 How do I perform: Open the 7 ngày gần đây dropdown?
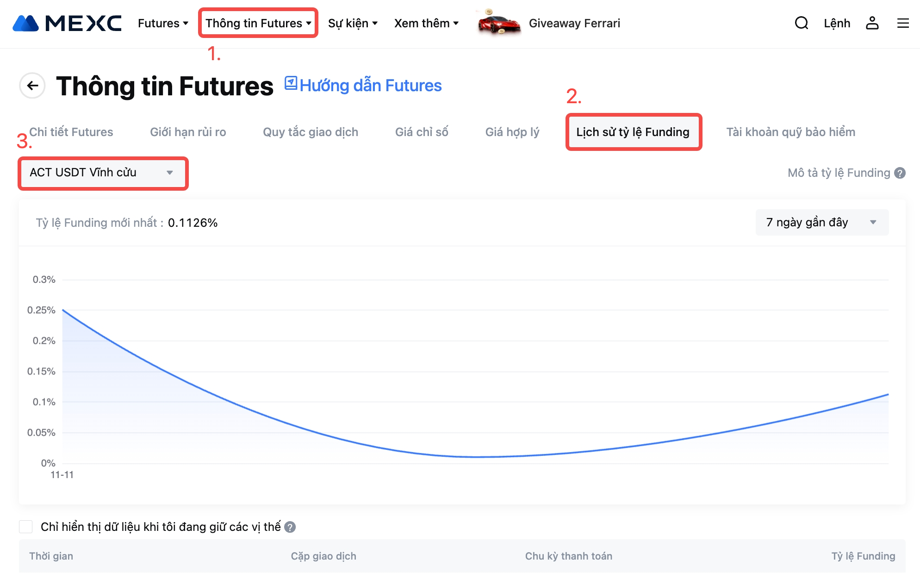(x=822, y=223)
